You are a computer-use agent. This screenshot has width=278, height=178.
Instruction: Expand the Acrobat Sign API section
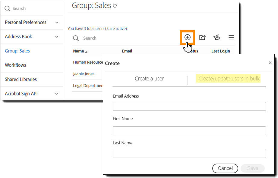[21, 93]
